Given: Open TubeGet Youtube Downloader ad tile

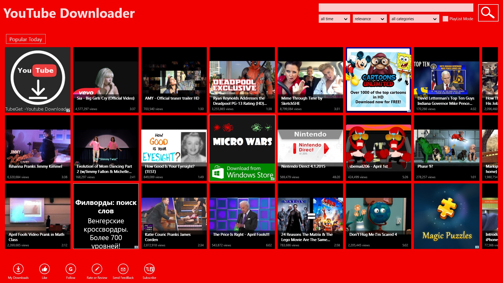Looking at the screenshot, I should coord(38,80).
